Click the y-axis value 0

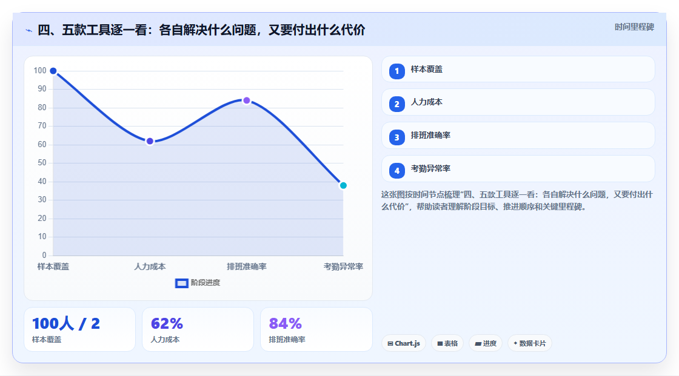click(x=44, y=256)
